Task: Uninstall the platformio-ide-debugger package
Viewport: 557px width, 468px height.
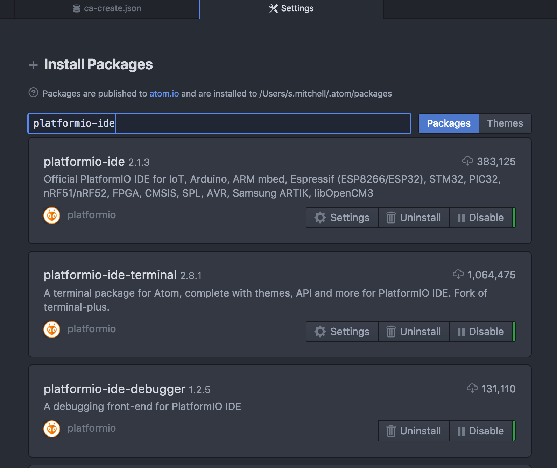Action: pyautogui.click(x=414, y=431)
